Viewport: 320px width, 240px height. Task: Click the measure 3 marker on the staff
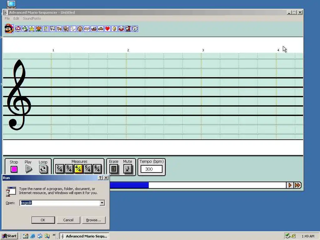(203, 50)
